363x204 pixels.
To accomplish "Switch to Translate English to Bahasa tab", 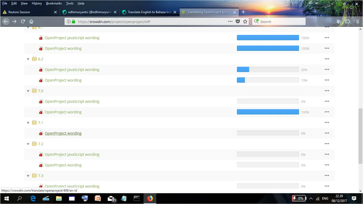I will click(x=149, y=12).
